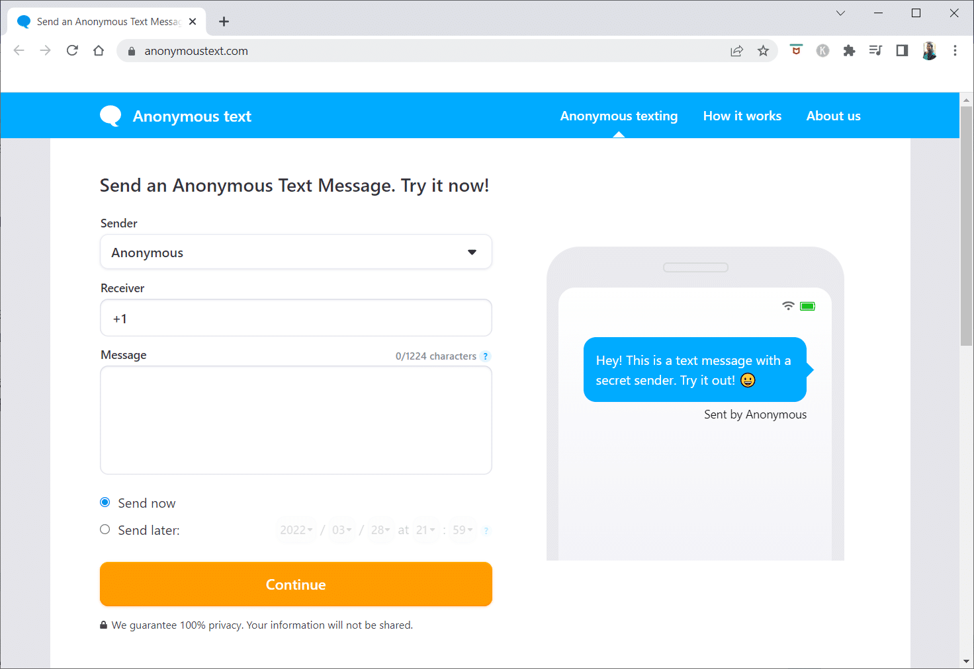The height and width of the screenshot is (669, 974).
Task: Open the Chrome profile avatar
Action: click(x=929, y=51)
